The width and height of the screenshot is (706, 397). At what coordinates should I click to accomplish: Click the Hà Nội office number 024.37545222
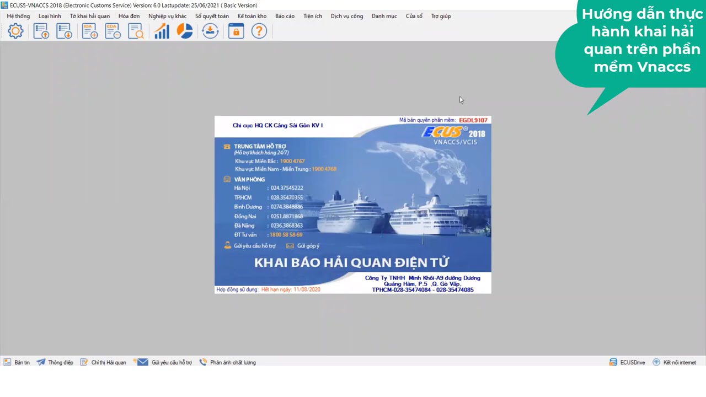coord(287,188)
